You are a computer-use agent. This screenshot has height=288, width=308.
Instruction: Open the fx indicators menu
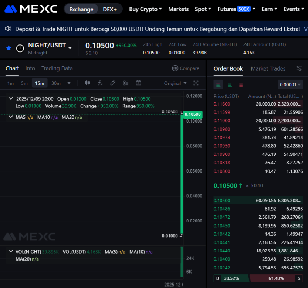pyautogui.click(x=100, y=83)
